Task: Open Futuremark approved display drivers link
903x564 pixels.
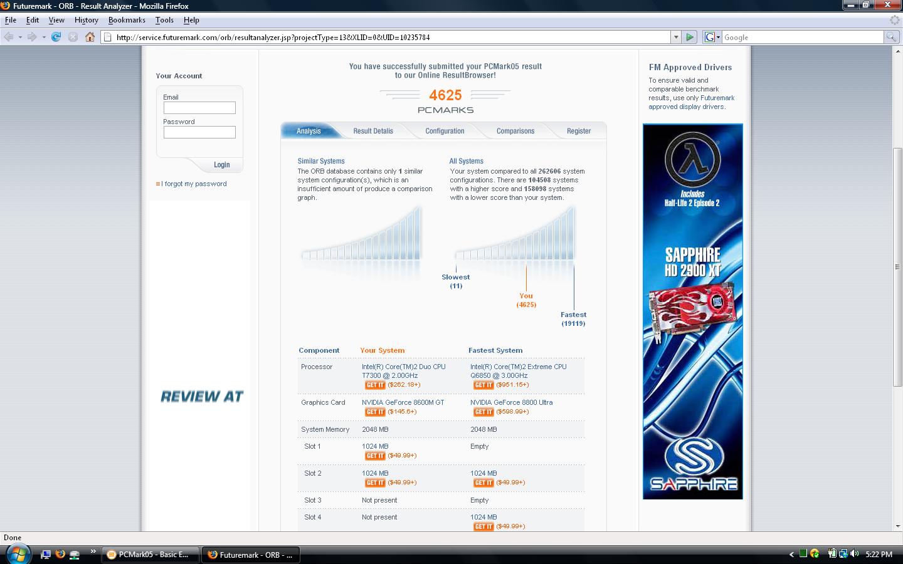Action: point(691,102)
